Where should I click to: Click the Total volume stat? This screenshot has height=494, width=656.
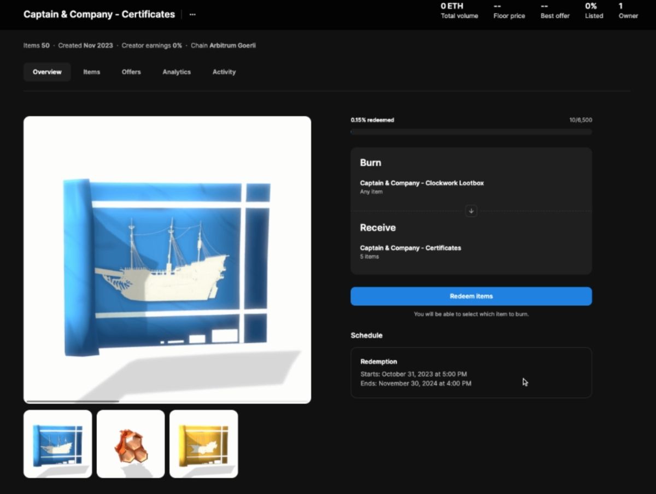click(x=459, y=11)
